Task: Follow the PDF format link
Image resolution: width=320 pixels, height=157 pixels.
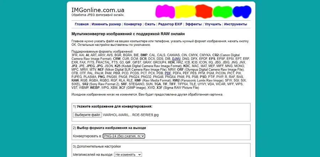Action: click(168, 73)
